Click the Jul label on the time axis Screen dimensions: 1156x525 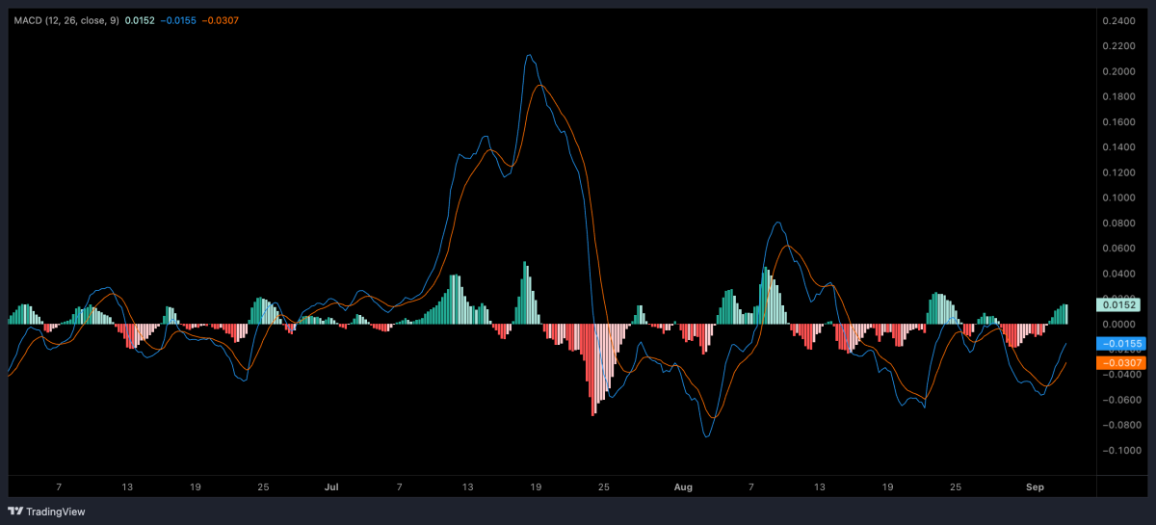[x=331, y=488]
